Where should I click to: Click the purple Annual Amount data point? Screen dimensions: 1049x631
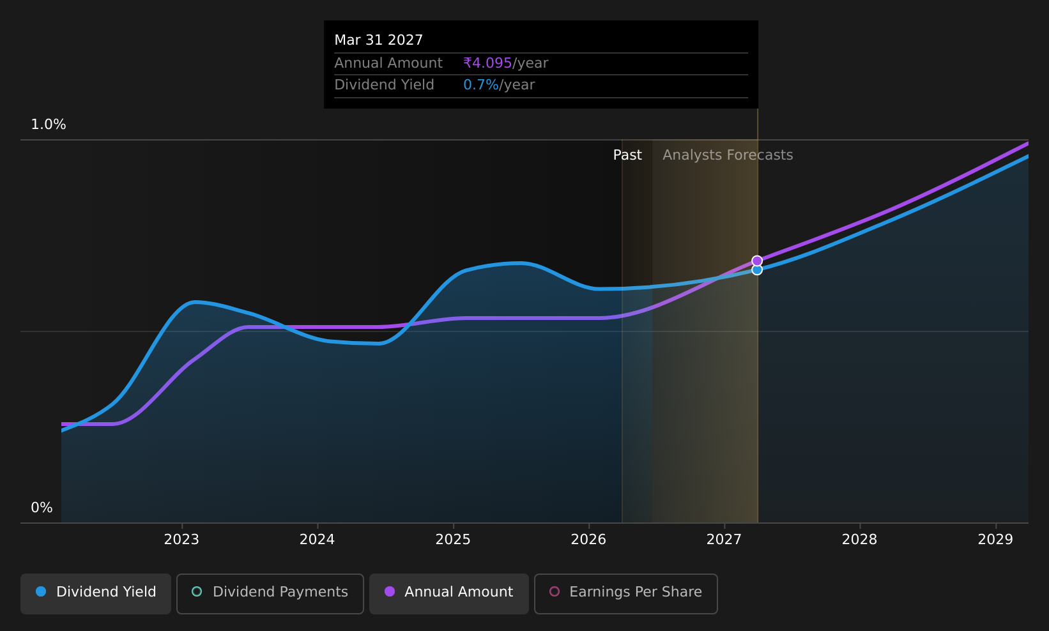(757, 261)
